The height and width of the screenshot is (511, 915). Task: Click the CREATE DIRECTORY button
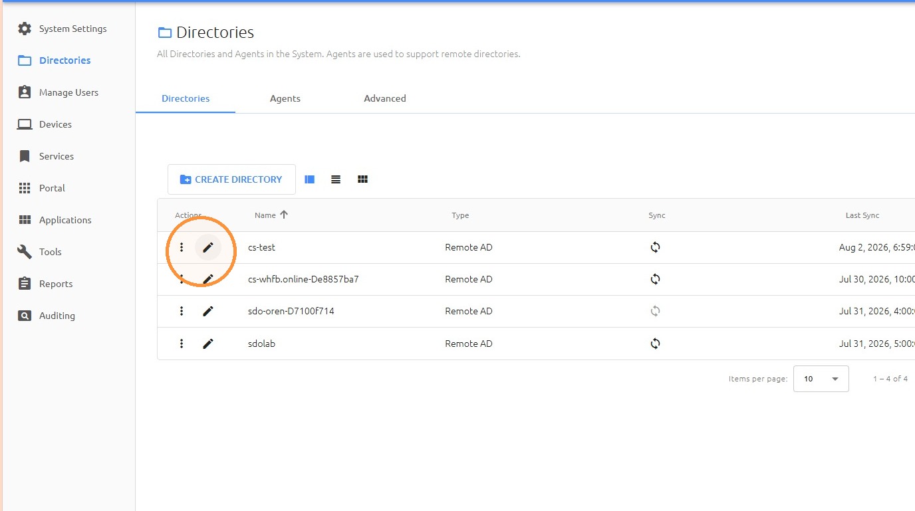pos(231,179)
